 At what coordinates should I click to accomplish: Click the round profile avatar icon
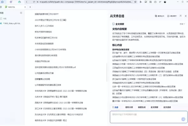pos(165,2)
